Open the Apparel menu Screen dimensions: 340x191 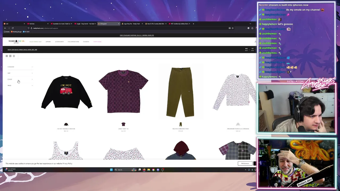coord(48,42)
